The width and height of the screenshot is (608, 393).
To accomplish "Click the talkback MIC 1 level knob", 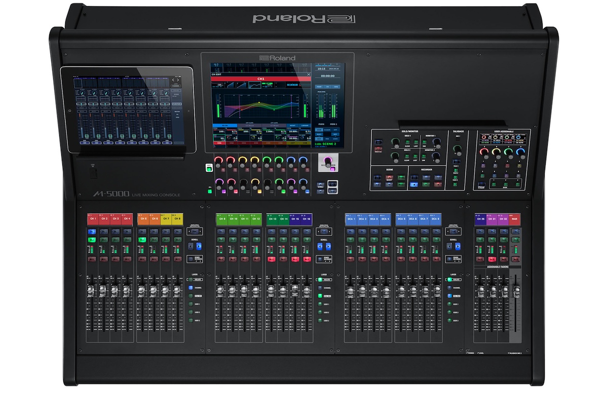I will tap(458, 149).
